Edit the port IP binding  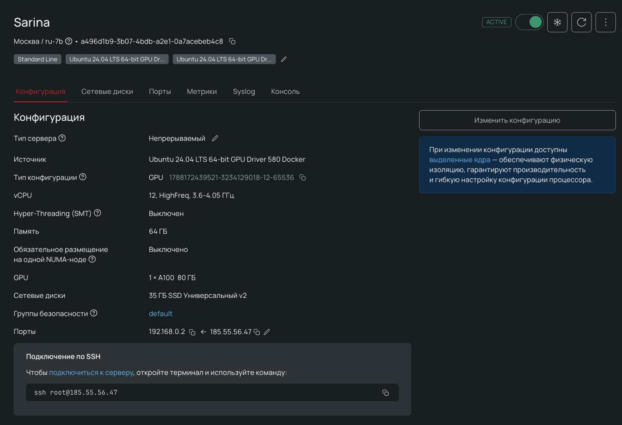tap(267, 332)
